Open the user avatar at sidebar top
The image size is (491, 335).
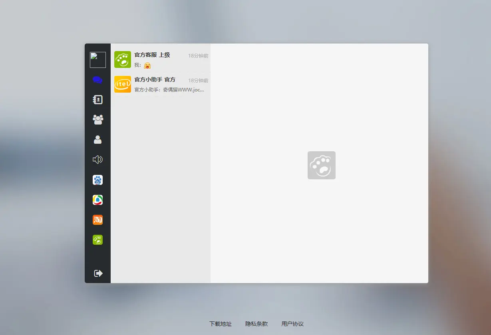(x=98, y=60)
